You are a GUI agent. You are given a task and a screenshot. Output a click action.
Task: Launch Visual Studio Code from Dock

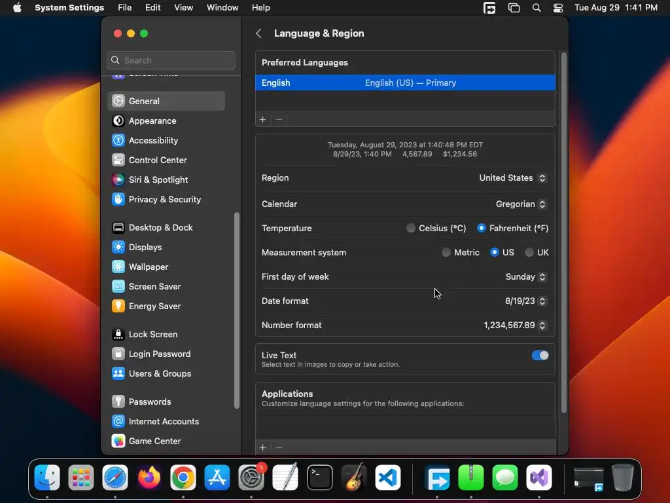(x=388, y=477)
